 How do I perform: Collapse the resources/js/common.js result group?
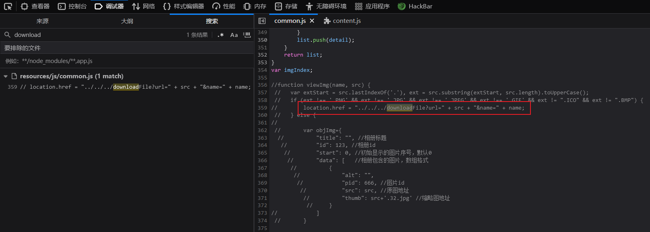click(6, 76)
